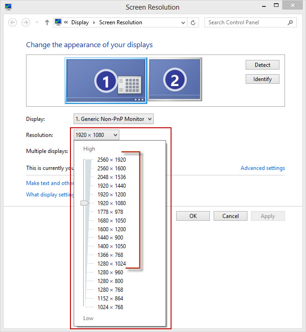Image resolution: width=306 pixels, height=332 pixels.
Task: Pick the 1366 × 768 resolution option
Action: pos(110,255)
